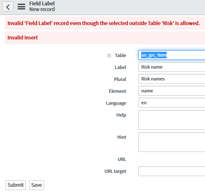The image size is (205, 195).
Task: Focus the URL target input box
Action: coord(172,171)
